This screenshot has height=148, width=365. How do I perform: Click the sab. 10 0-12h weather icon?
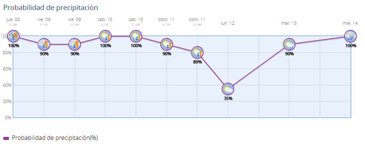105,36
